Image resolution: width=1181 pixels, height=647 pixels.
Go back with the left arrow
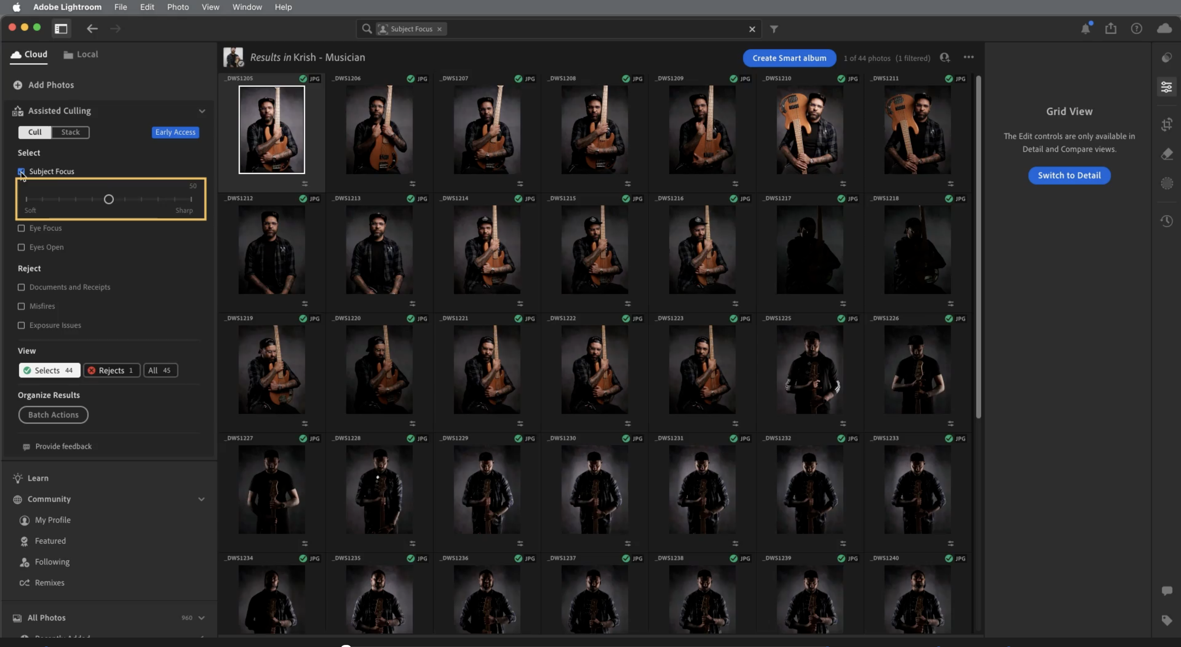[x=92, y=28]
